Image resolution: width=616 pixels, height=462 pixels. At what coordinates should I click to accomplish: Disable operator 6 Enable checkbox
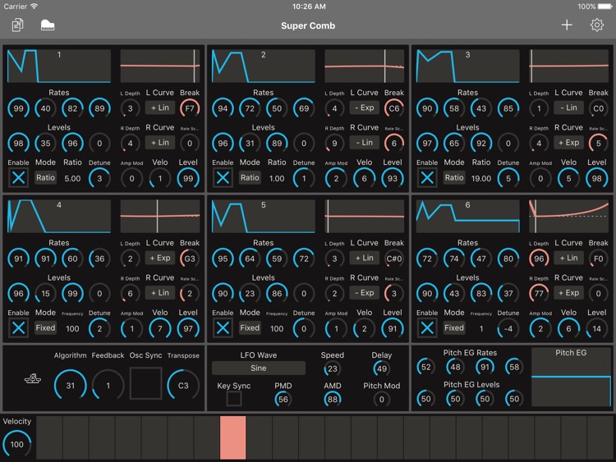[x=427, y=328]
